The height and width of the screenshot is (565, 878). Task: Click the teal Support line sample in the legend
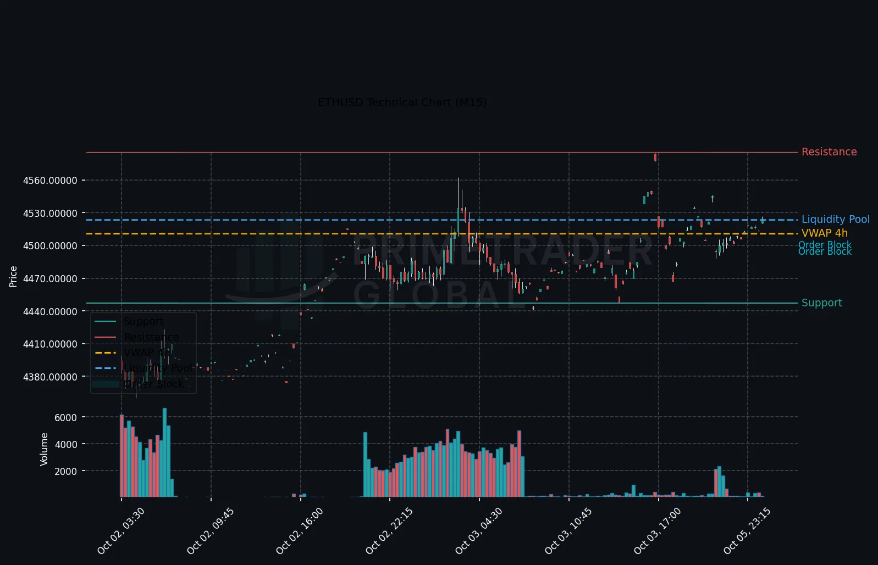(106, 322)
